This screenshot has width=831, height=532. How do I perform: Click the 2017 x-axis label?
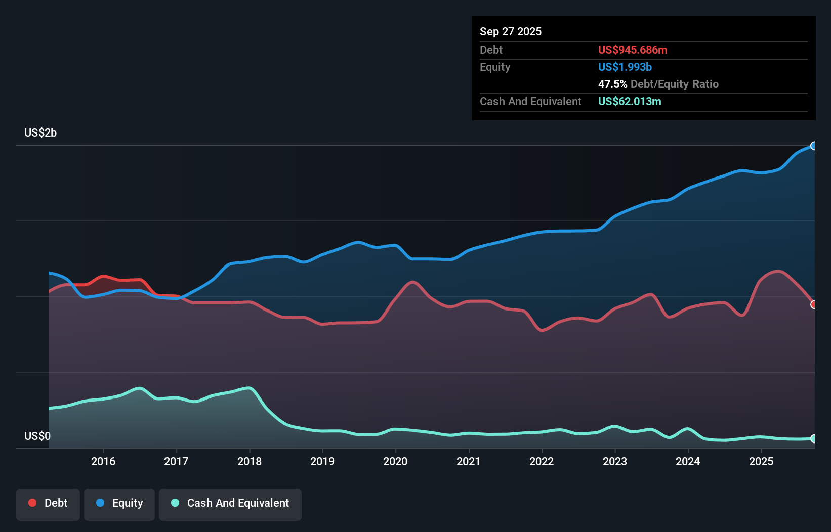tap(176, 461)
